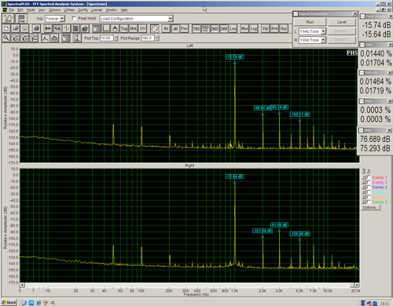Viewport: 393px width, 306px height.
Task: Toggle the THD utility toolbar button
Action: 196,28
